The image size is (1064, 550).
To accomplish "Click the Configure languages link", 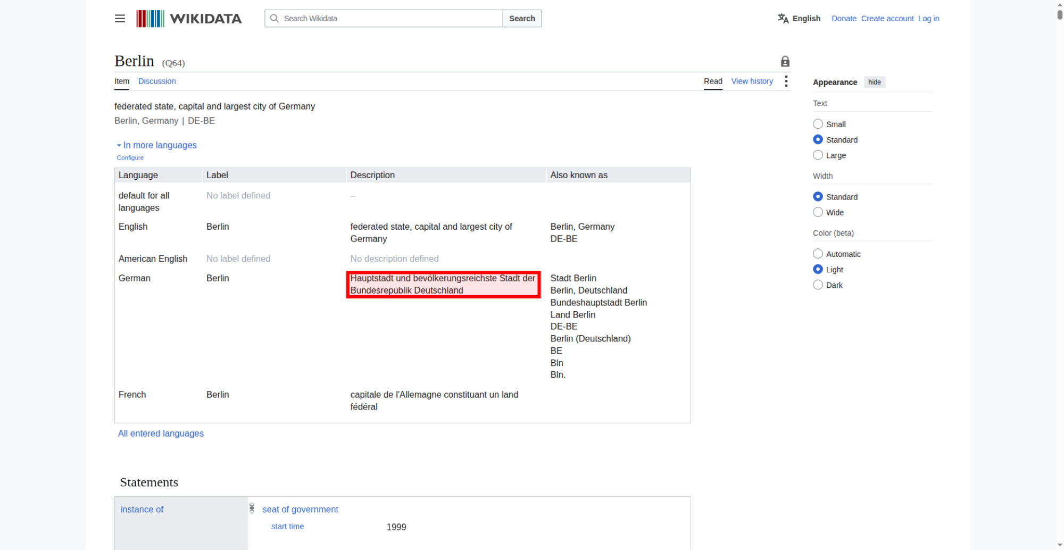I will click(130, 158).
